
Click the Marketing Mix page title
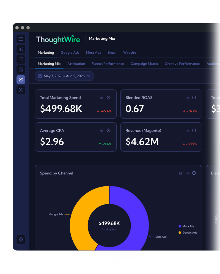pos(102,39)
